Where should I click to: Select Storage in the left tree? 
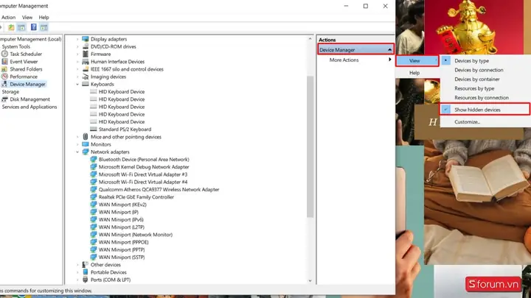pos(10,91)
